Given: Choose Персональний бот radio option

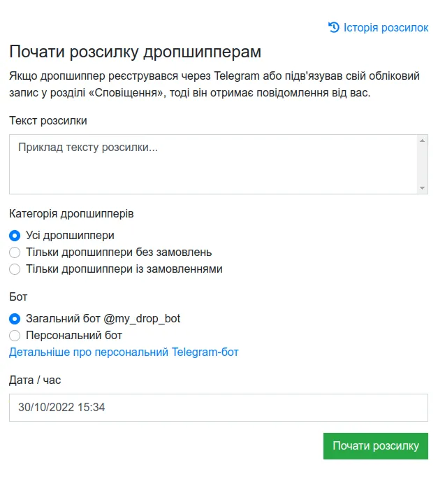Looking at the screenshot, I should click(x=15, y=336).
